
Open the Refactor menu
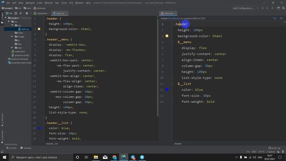point(49,3)
